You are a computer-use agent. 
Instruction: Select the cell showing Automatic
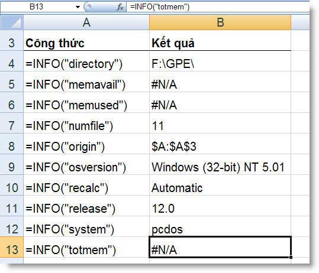(x=220, y=188)
